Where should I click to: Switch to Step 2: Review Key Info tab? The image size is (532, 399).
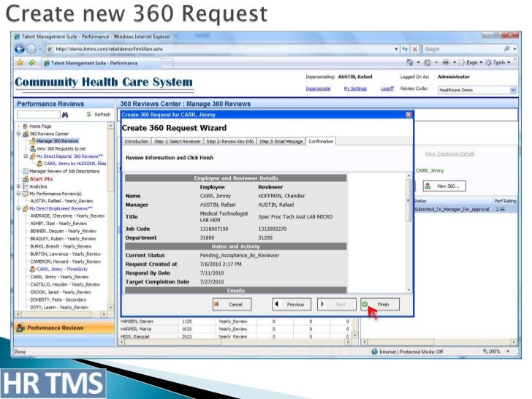tap(230, 142)
